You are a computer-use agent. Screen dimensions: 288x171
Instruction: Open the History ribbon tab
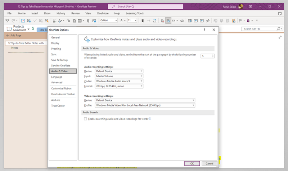(61, 13)
